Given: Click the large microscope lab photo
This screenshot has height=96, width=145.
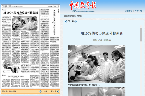Looking at the screenshot, I should [97, 64].
